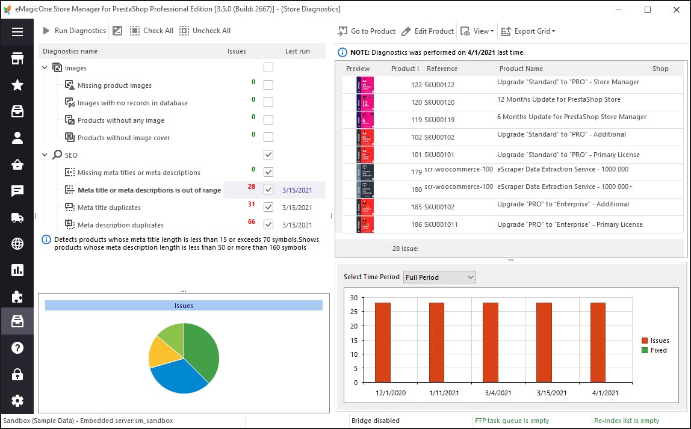Collapse the Images tree group
The height and width of the screenshot is (429, 691).
point(45,67)
